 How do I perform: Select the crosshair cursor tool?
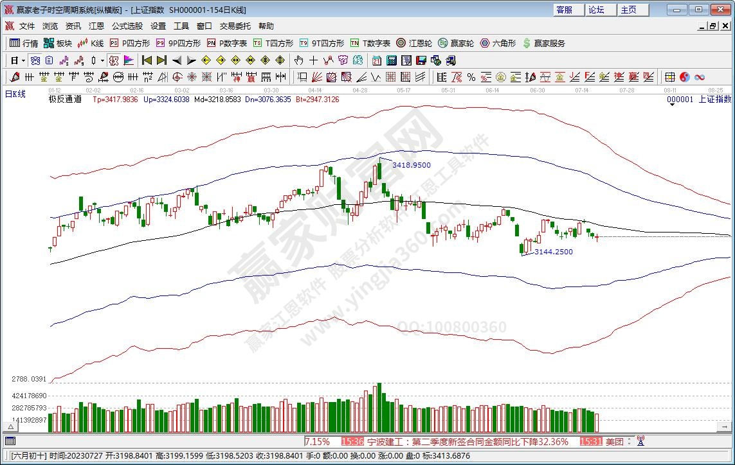click(x=313, y=60)
